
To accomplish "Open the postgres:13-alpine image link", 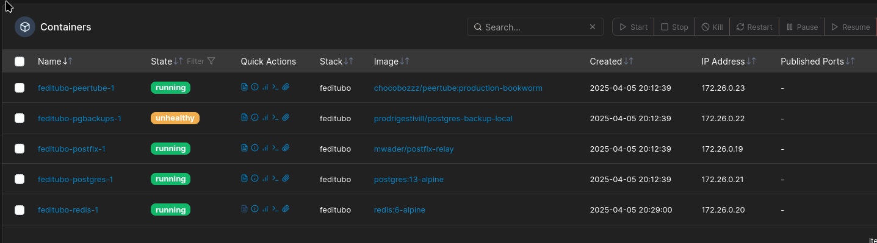I will pyautogui.click(x=409, y=179).
